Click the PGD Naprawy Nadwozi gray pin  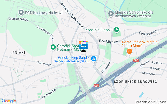tap(21, 13)
